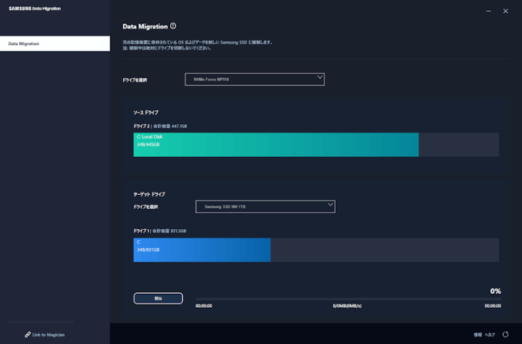The height and width of the screenshot is (344, 522).
Task: Click the info icon beside Data Migration title
Action: [173, 26]
